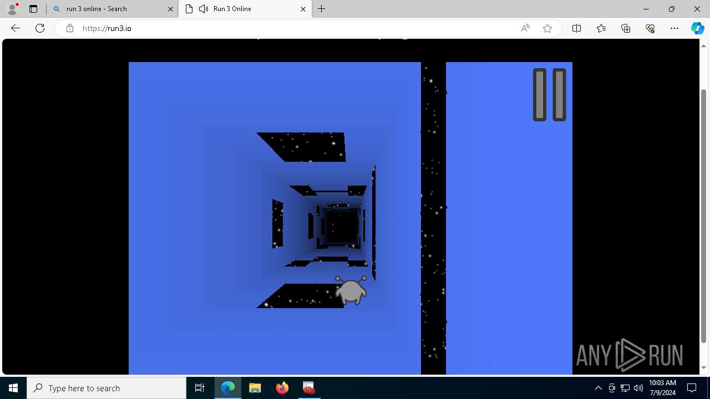This screenshot has height=399, width=710.
Task: Click the Microsoft Edge taskbar icon
Action: click(x=228, y=388)
